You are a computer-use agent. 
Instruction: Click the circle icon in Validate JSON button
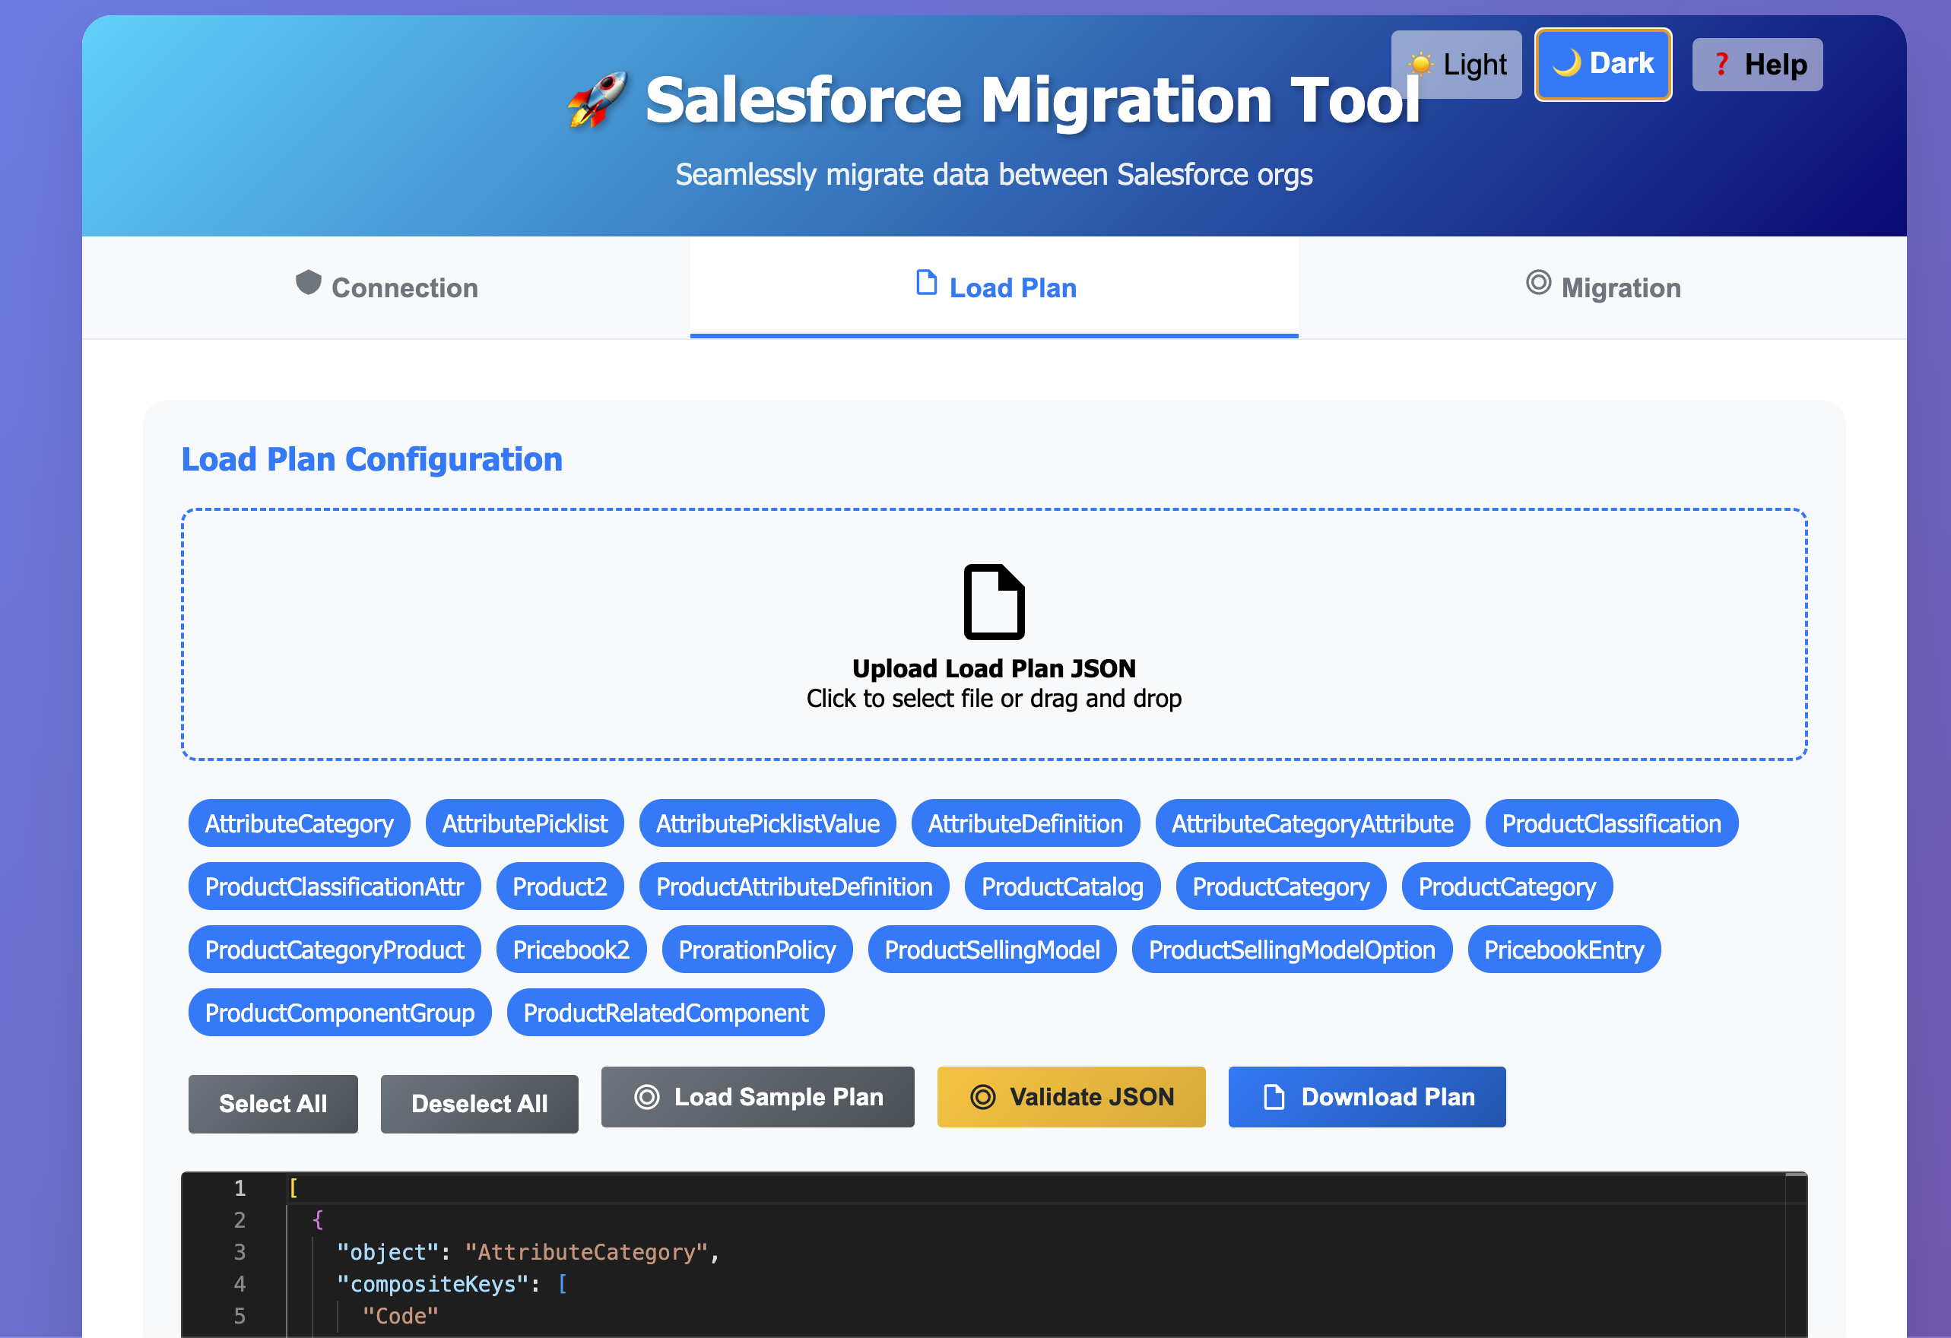pos(982,1097)
